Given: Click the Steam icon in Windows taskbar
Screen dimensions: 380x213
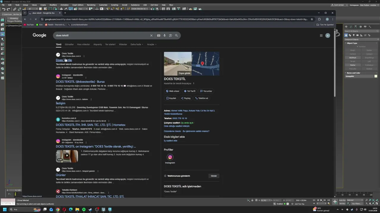Looking at the screenshot, I should pyautogui.click(x=90, y=209).
